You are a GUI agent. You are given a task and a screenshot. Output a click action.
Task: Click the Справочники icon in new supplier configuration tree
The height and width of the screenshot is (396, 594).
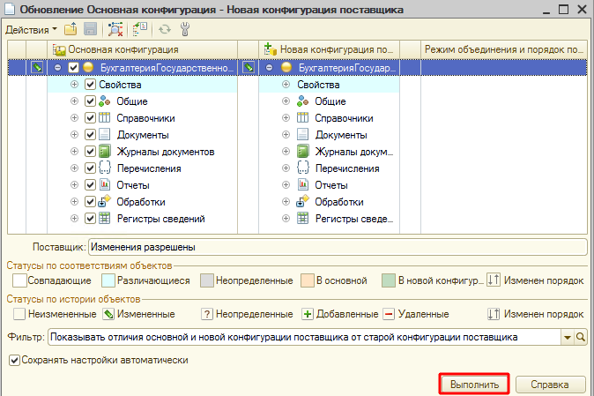[302, 118]
